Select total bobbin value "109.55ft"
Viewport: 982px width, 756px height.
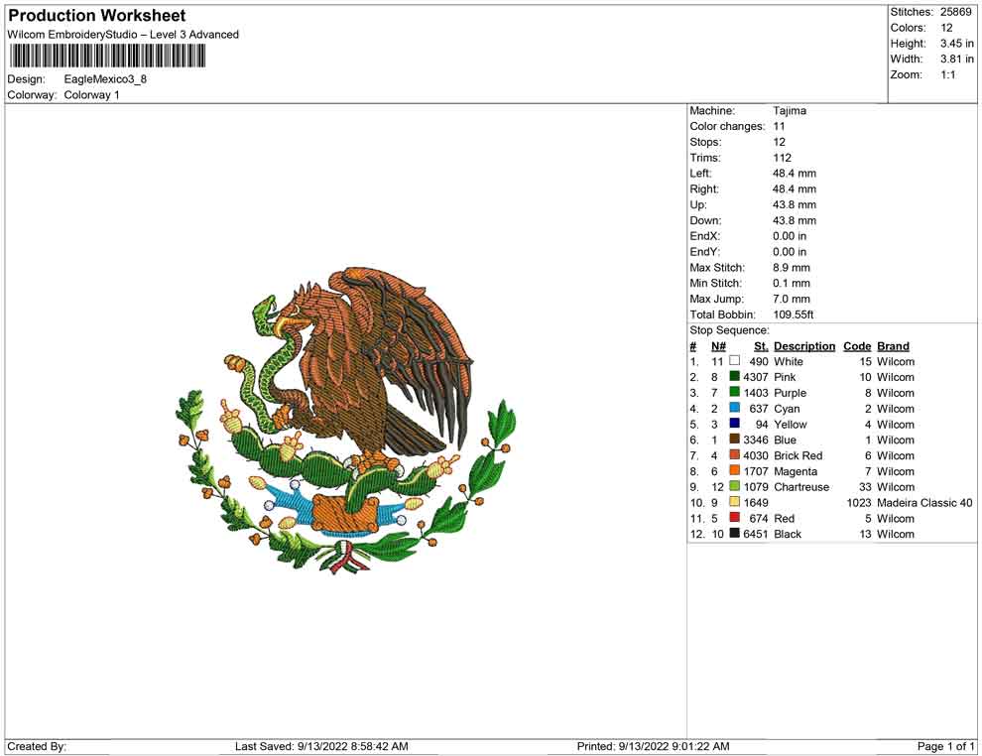coord(793,315)
